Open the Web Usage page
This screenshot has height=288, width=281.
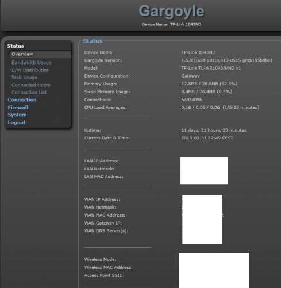(x=24, y=77)
